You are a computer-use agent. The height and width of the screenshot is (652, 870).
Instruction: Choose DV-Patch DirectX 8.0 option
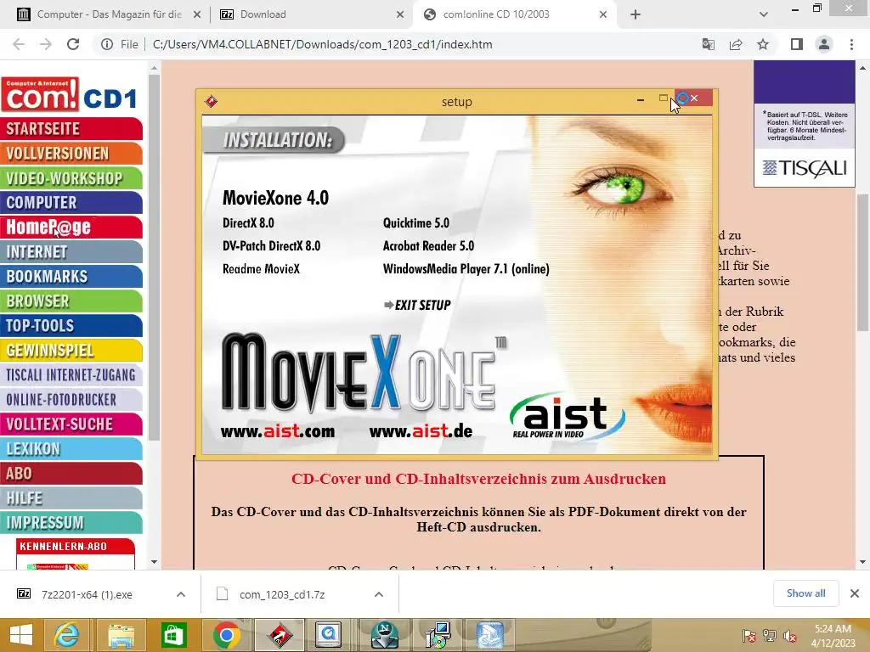click(271, 245)
